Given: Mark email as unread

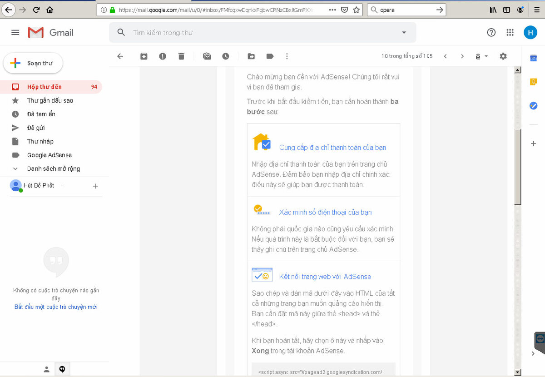Looking at the screenshot, I should [207, 56].
